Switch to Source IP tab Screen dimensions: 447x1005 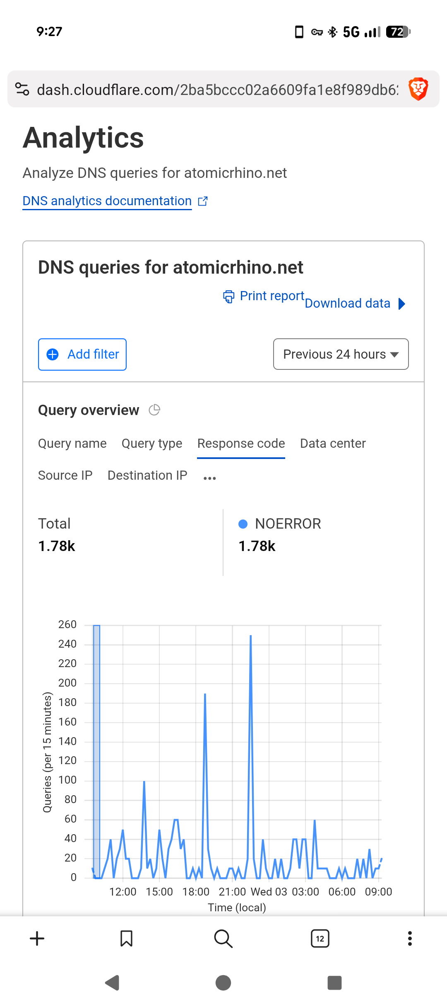65,476
